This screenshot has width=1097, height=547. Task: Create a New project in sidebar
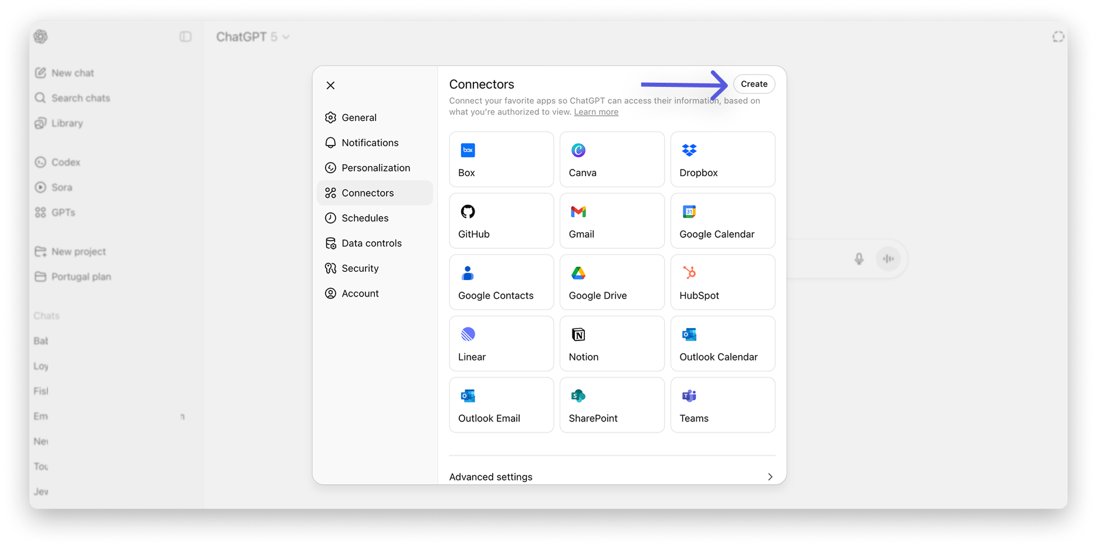(70, 252)
